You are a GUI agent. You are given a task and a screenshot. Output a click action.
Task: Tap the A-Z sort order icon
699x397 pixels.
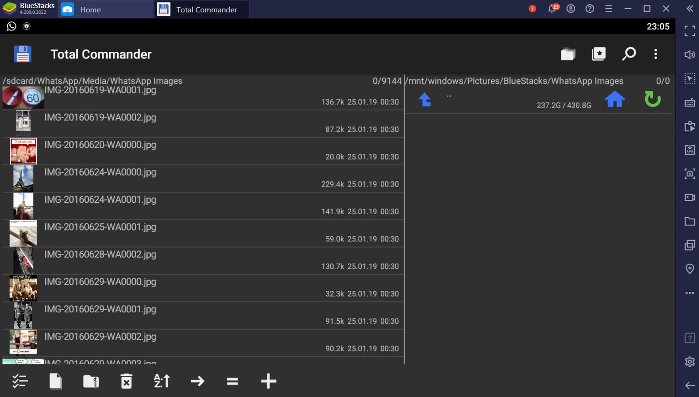(x=162, y=381)
